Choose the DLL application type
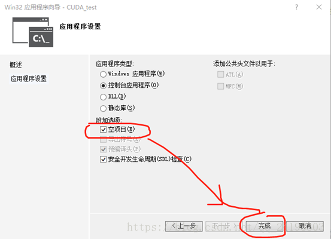Image resolution: width=331 pixels, height=239 pixels. (x=103, y=97)
